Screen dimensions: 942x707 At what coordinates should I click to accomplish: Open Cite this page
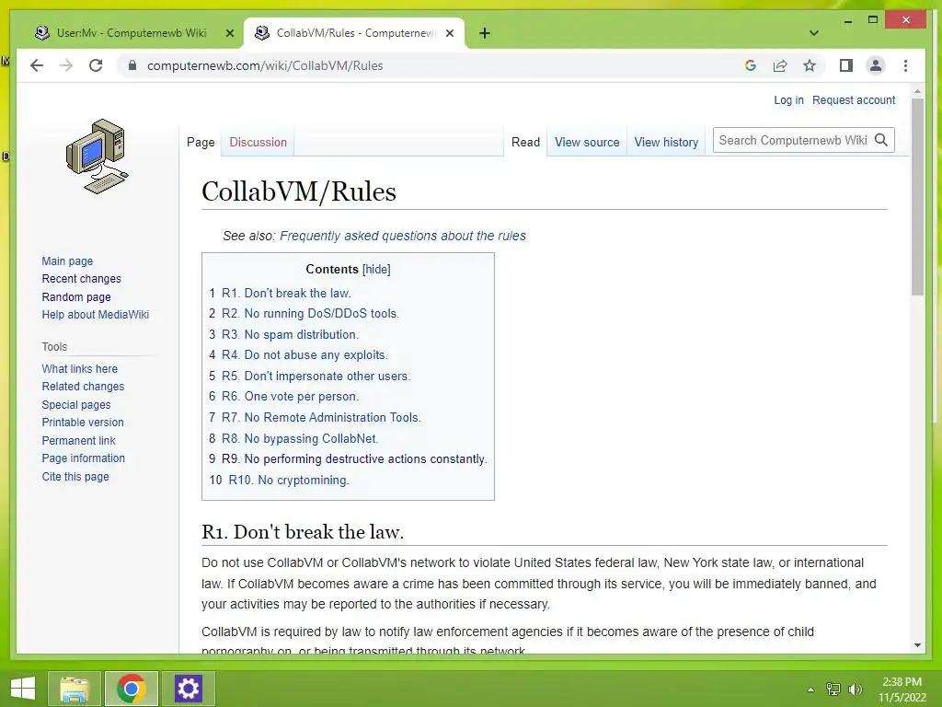pos(75,476)
